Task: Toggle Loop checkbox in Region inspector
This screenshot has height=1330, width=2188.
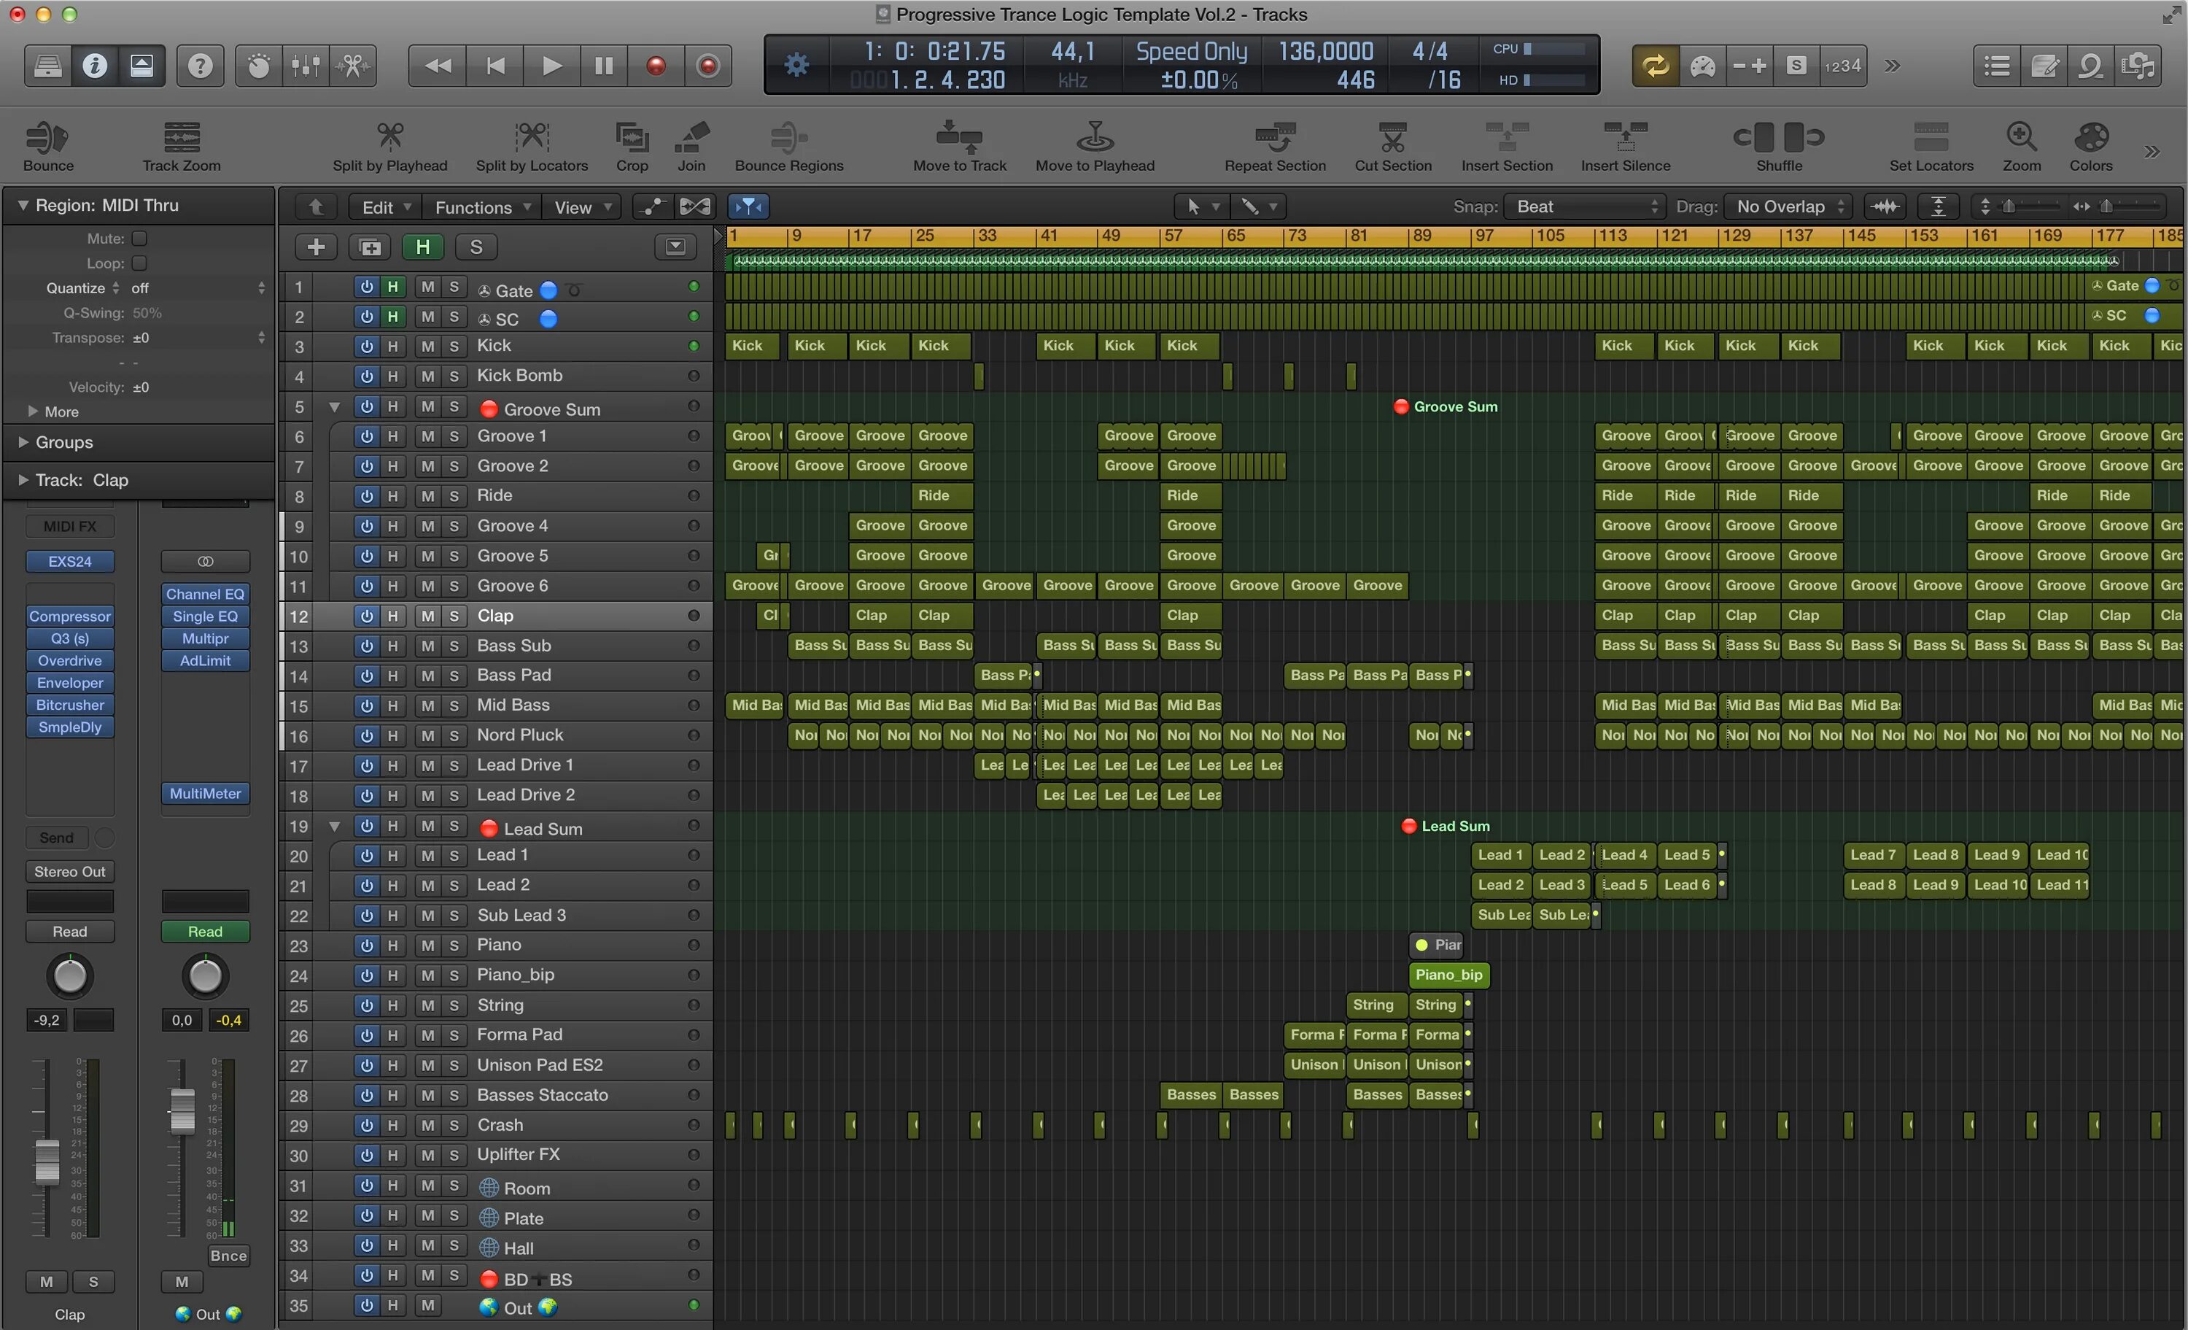Action: pyautogui.click(x=139, y=263)
